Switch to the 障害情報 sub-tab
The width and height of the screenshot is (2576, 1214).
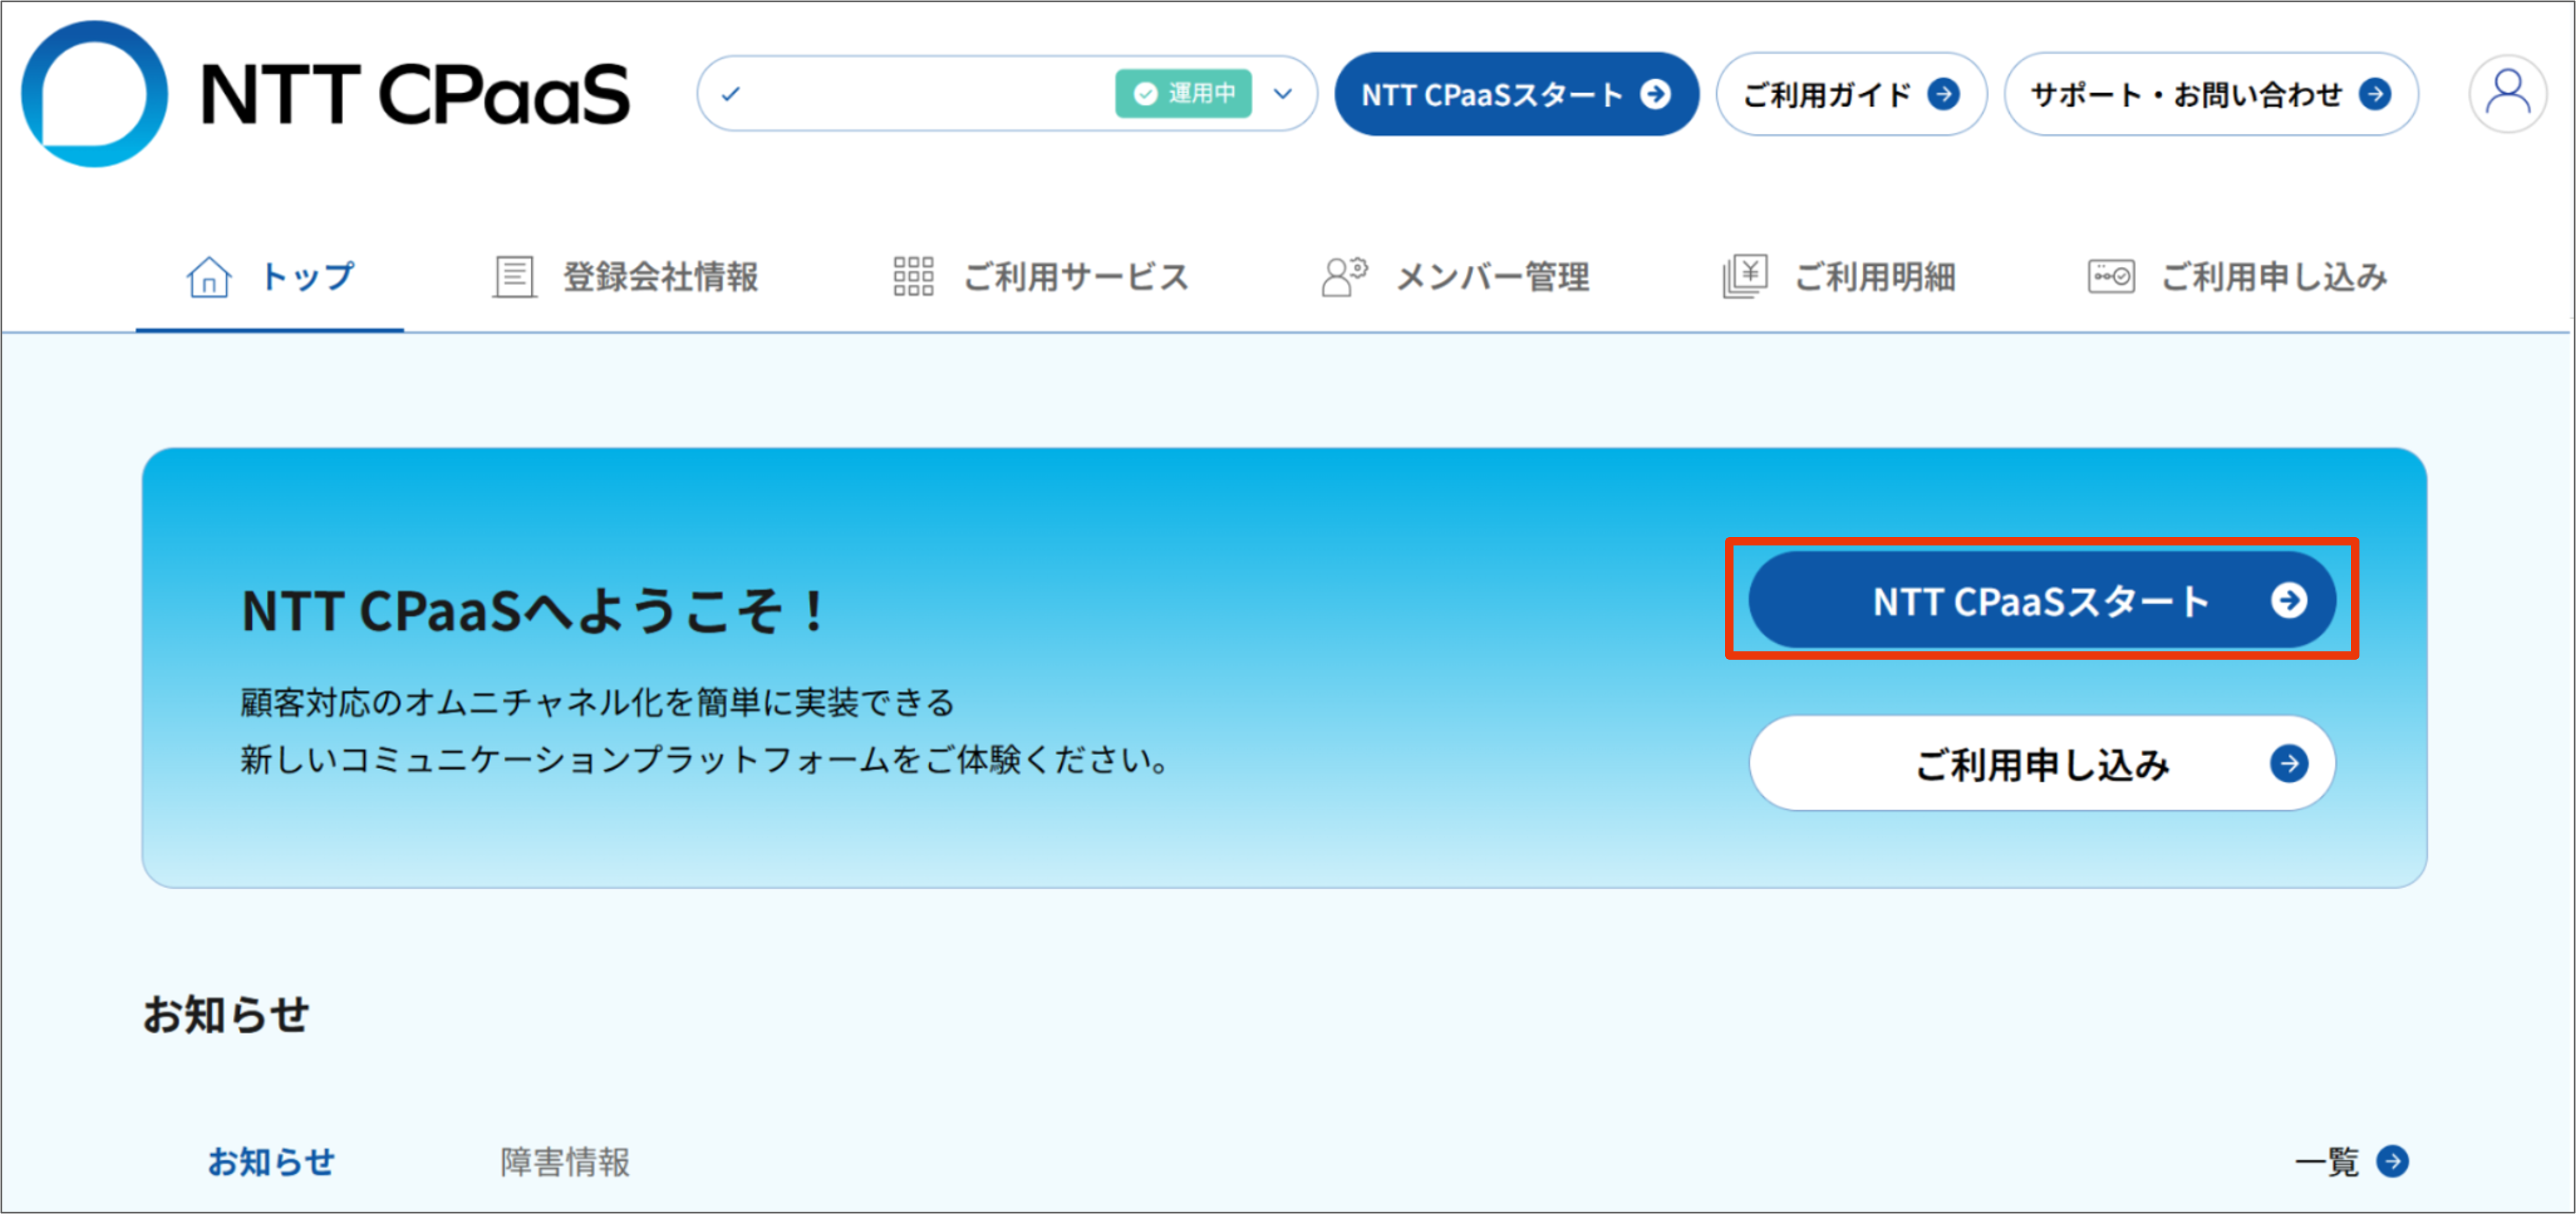click(565, 1162)
